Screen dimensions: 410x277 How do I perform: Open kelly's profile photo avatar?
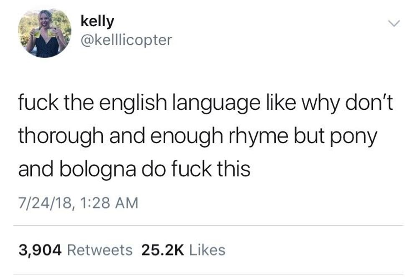coord(45,33)
